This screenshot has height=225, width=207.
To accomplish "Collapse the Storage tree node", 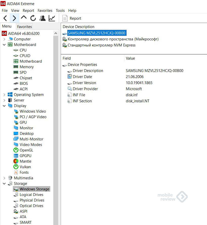I will 4,184.
